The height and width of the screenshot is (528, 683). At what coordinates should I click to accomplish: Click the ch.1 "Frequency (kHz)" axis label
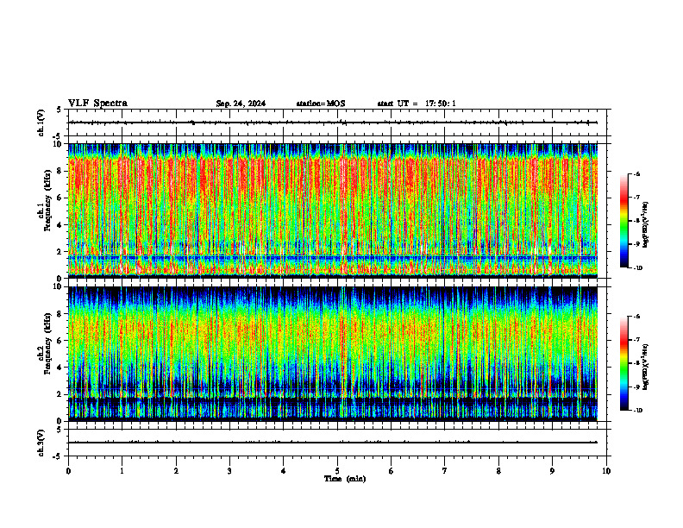pyautogui.click(x=47, y=200)
